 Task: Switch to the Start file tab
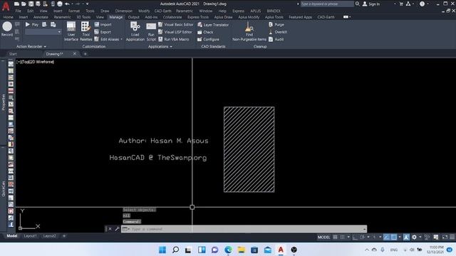(13, 54)
